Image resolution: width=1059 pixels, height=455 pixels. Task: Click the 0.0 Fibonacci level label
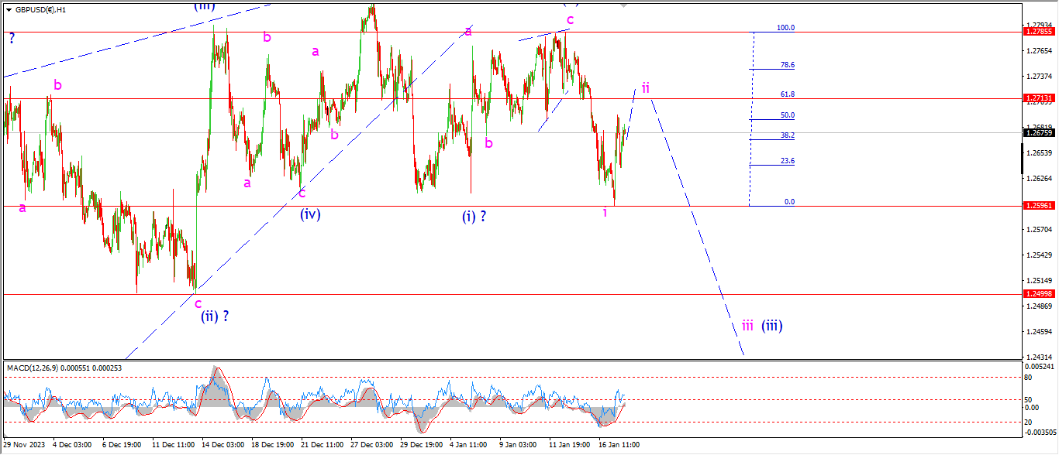[x=789, y=201]
